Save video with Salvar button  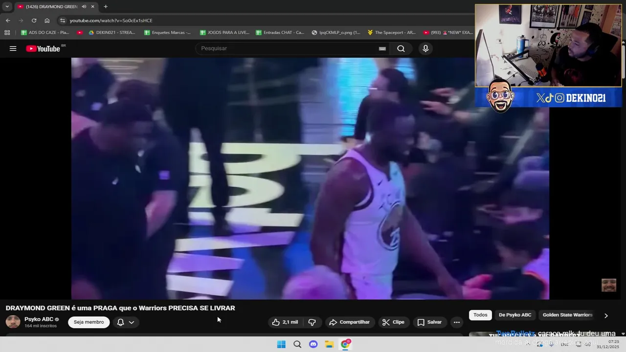point(429,322)
